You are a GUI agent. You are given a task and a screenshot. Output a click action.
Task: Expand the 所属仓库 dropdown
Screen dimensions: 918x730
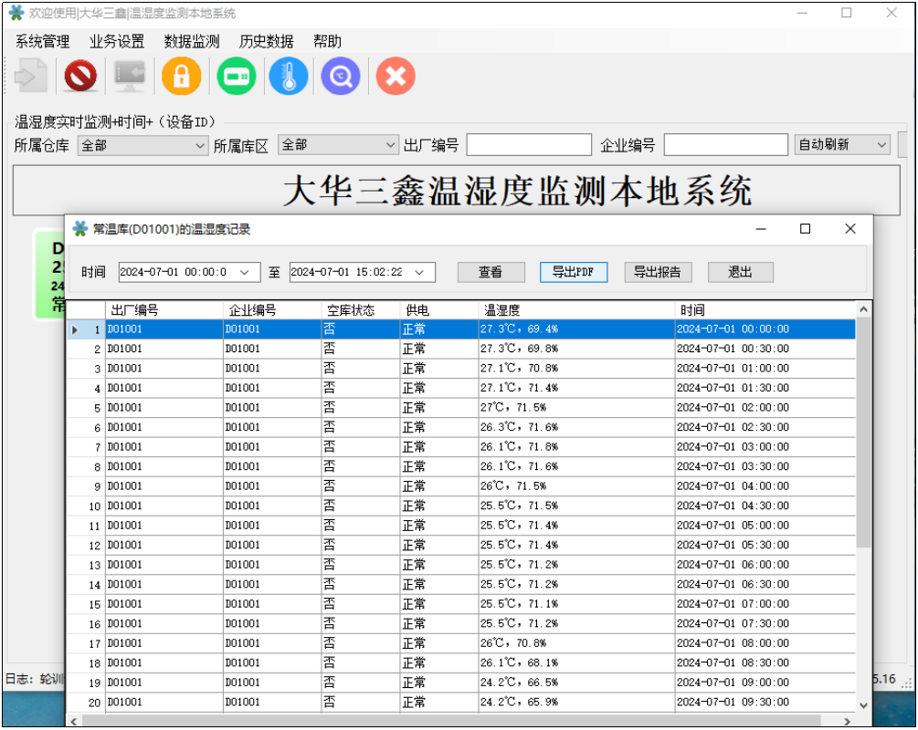tap(200, 145)
